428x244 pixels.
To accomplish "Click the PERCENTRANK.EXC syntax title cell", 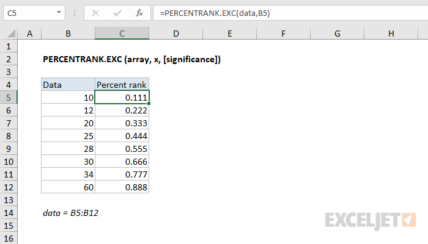I will [x=131, y=59].
